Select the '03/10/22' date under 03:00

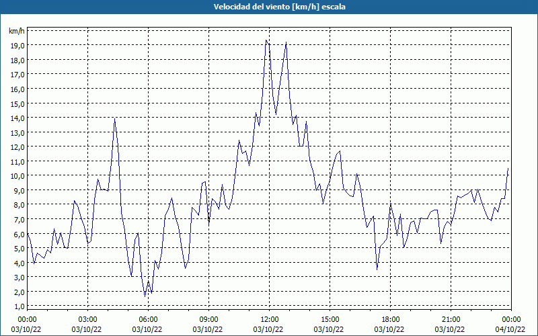click(x=87, y=329)
